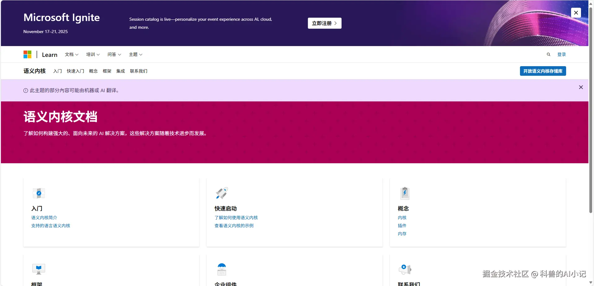The width and height of the screenshot is (594, 286).
Task: Click the 登录 sign-in link
Action: click(x=561, y=54)
